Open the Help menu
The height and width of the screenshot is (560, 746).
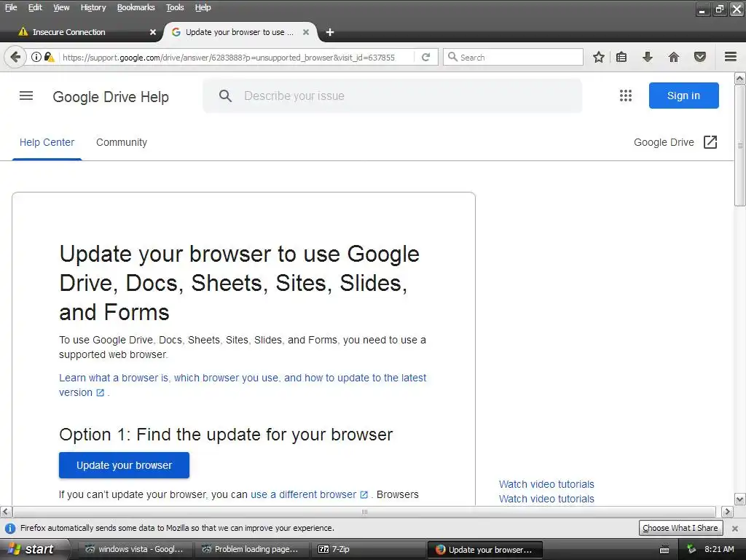[x=203, y=7]
